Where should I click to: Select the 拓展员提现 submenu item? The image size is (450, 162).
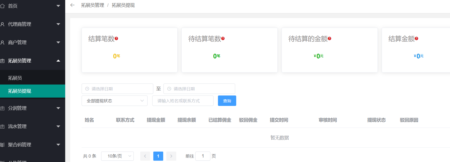pos(33,91)
